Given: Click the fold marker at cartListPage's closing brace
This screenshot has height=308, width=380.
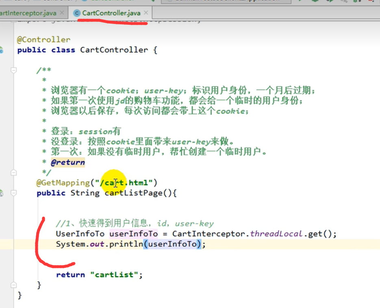Looking at the screenshot, I should [x=13, y=285].
